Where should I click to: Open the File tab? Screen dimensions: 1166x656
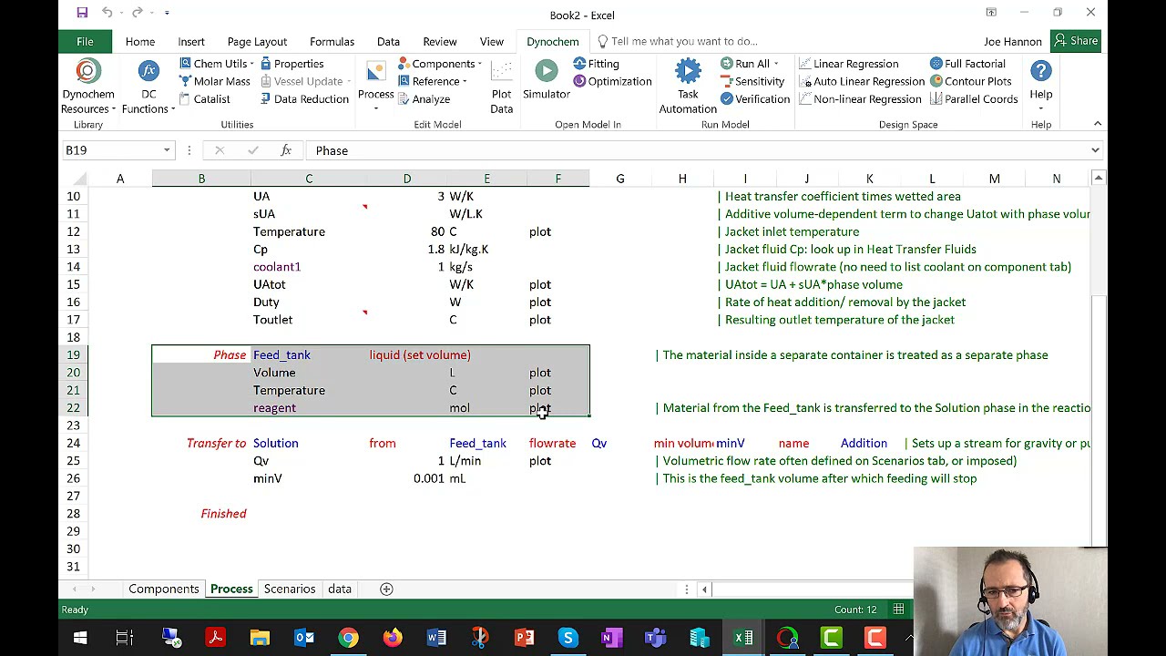85,41
